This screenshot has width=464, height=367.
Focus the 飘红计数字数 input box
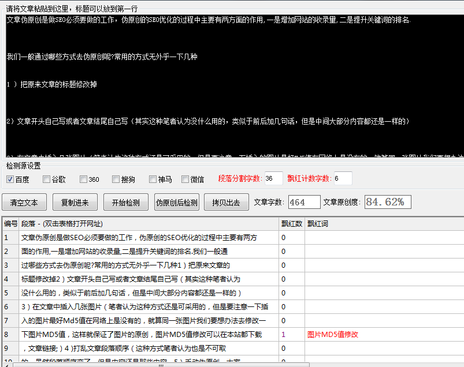pos(343,178)
